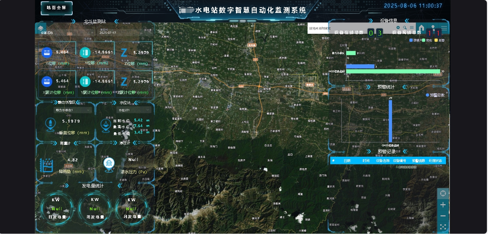
Task: Click the map layers icon above 设备名称
Action: pyautogui.click(x=42, y=28)
